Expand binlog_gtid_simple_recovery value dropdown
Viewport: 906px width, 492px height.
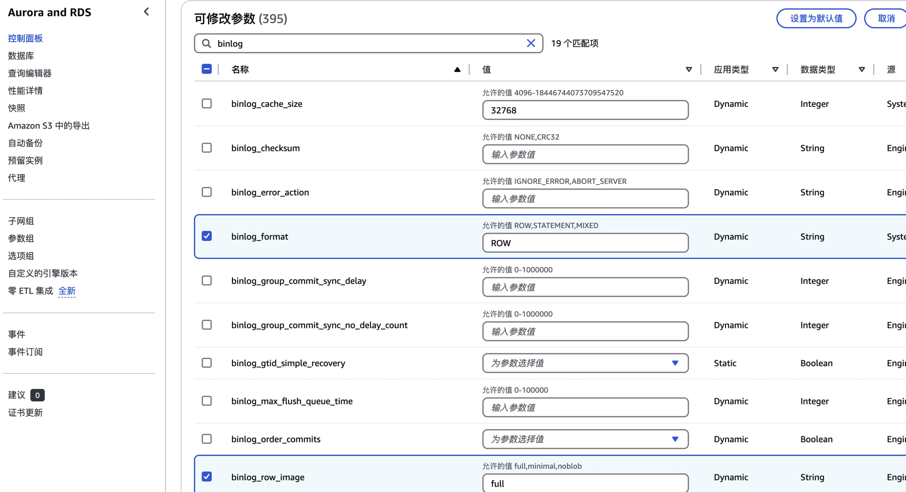click(585, 363)
